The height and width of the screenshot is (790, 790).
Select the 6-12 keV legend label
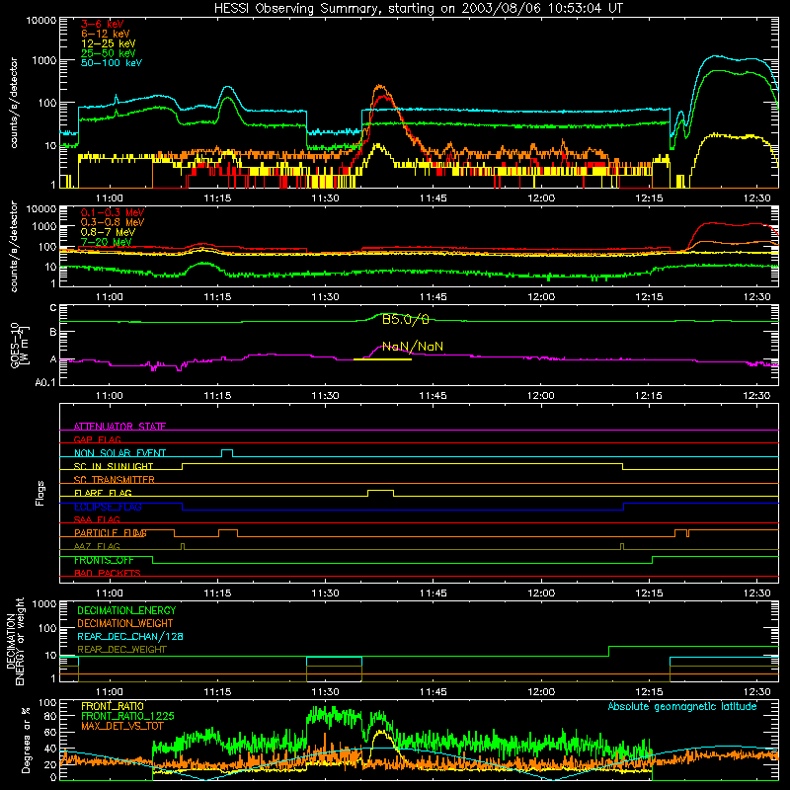(x=106, y=34)
